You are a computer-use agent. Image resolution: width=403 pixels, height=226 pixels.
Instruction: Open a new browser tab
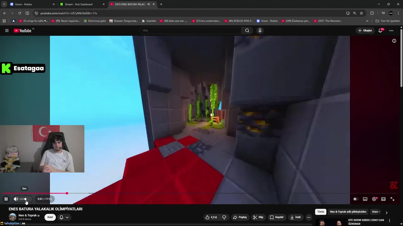pos(161,4)
